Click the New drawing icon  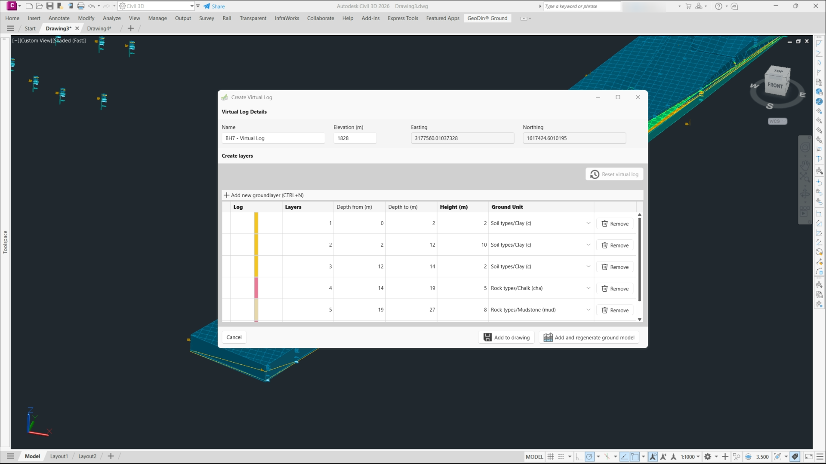click(x=29, y=6)
